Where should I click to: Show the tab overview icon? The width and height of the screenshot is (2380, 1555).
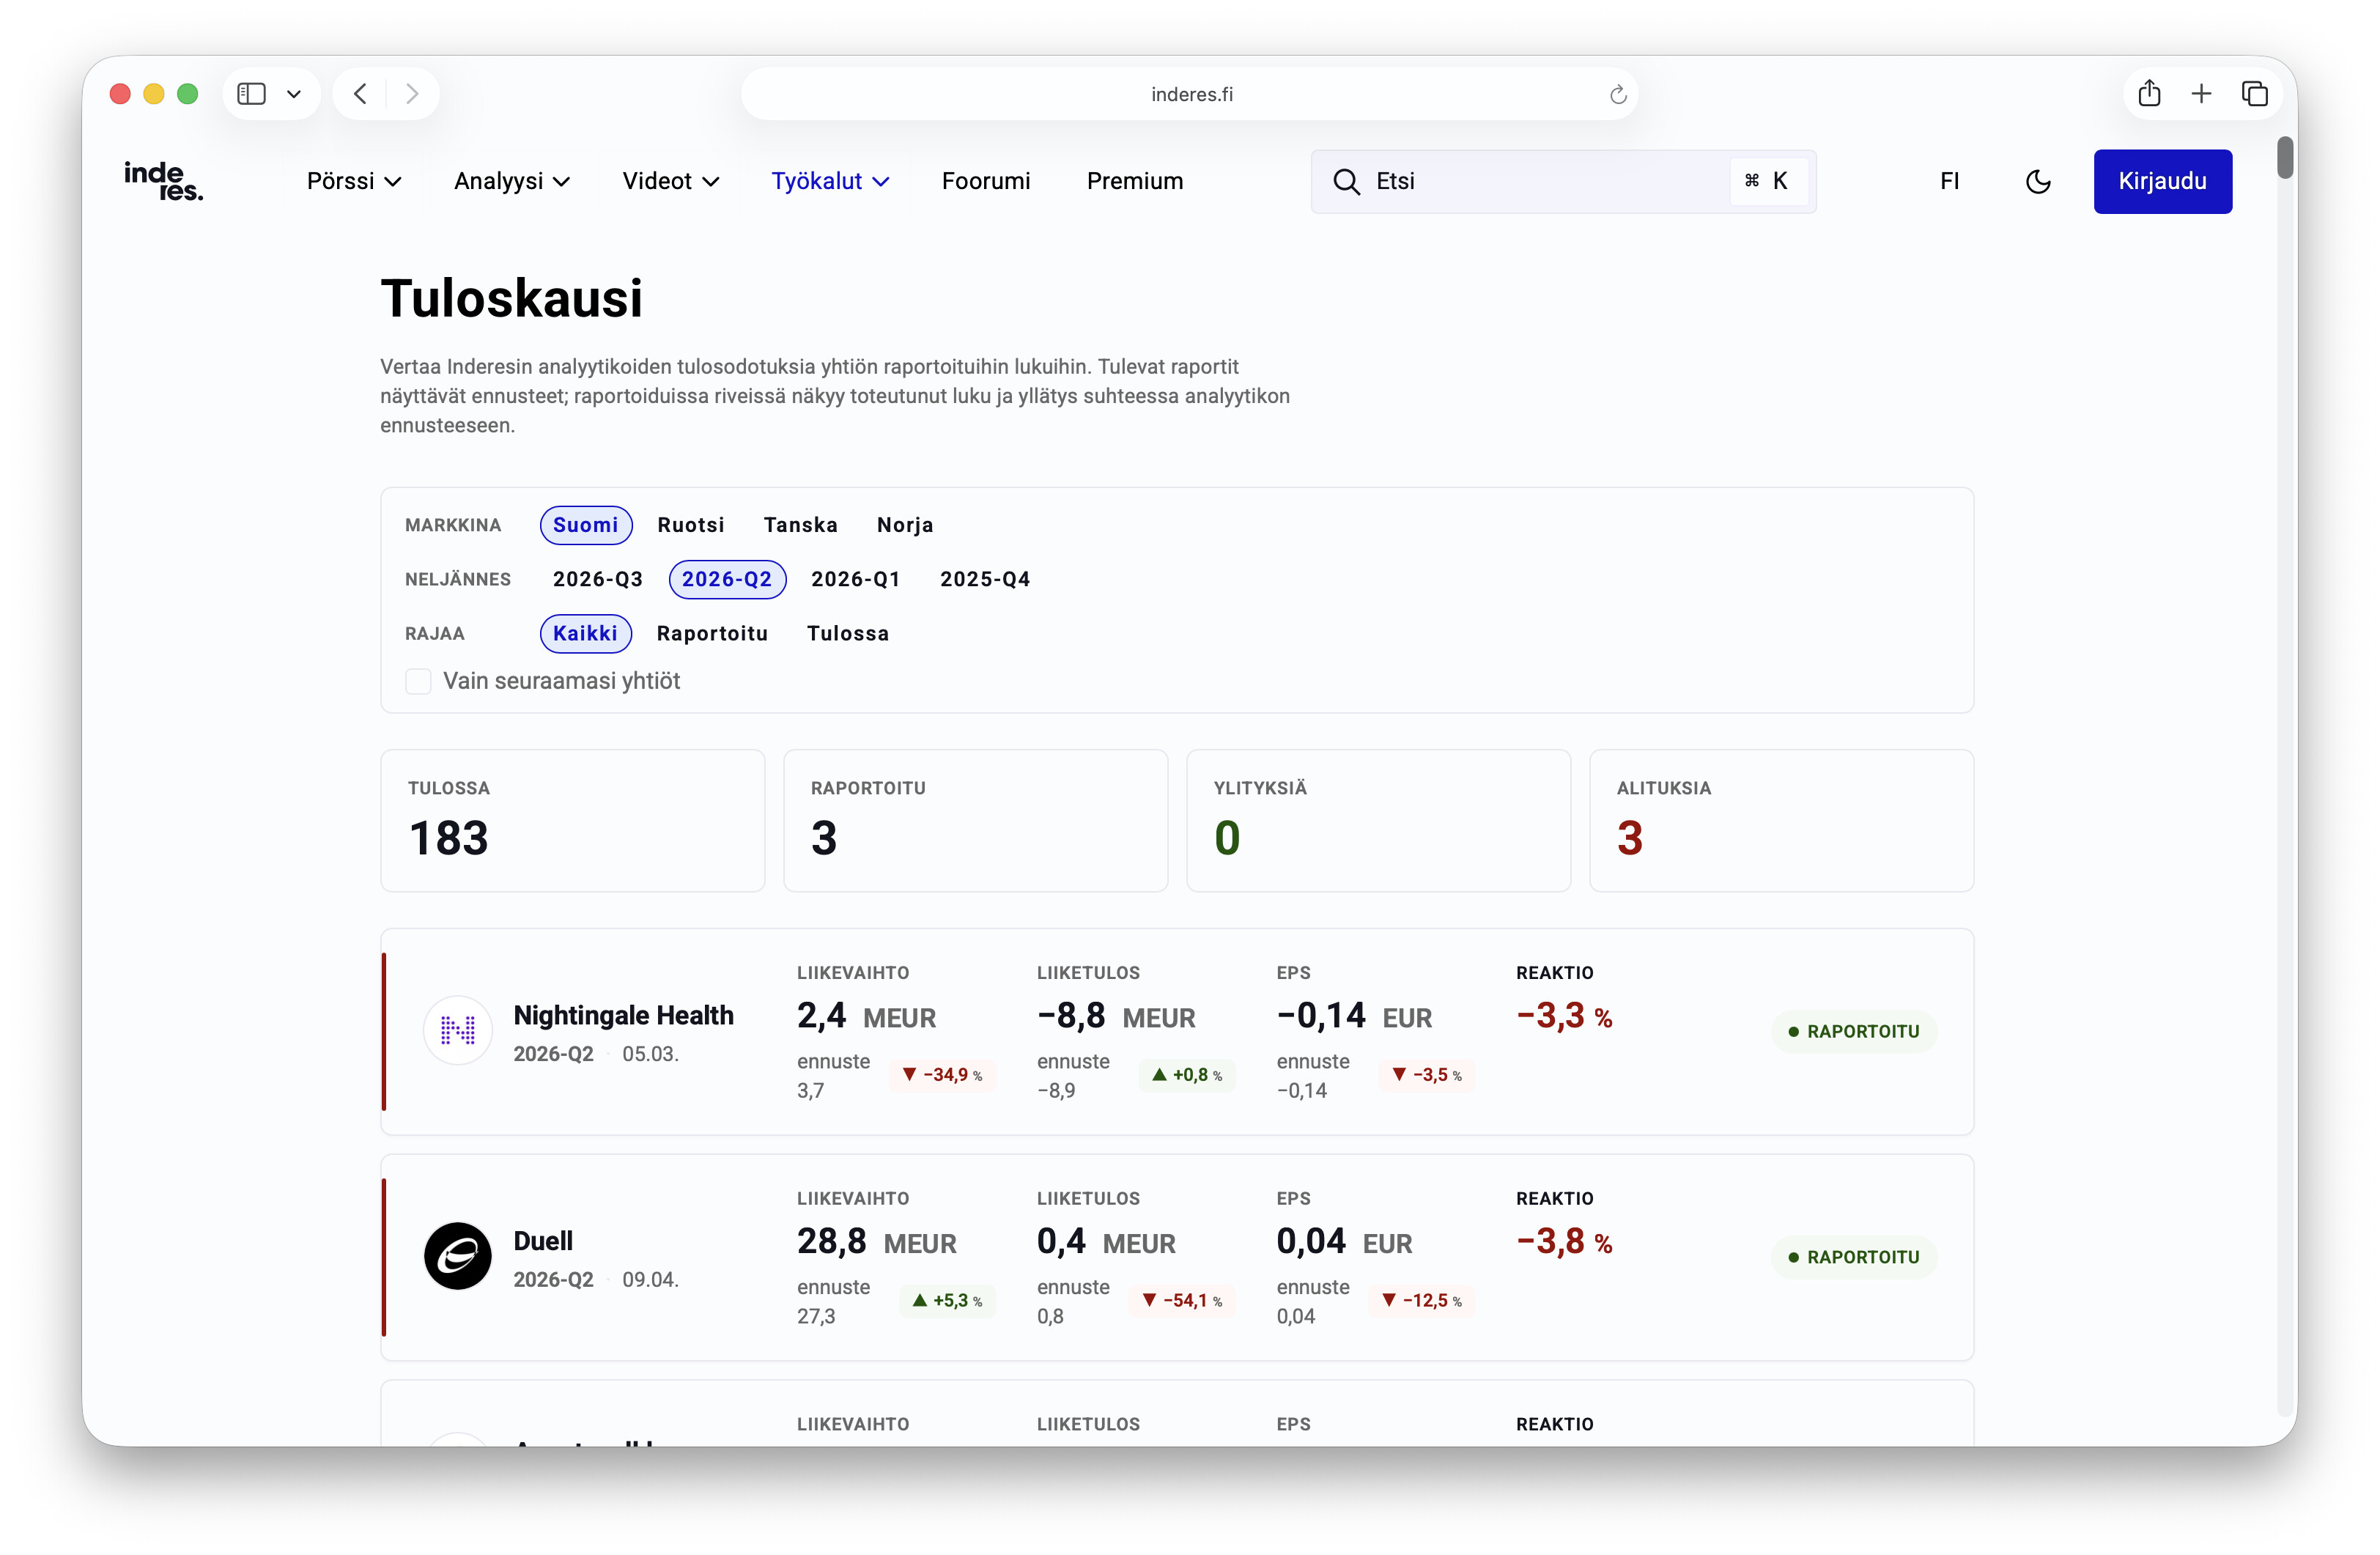(2254, 94)
